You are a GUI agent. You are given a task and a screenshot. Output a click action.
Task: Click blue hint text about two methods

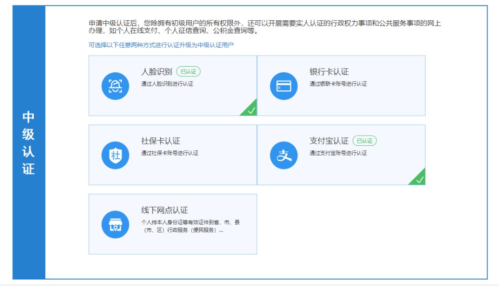(x=161, y=45)
